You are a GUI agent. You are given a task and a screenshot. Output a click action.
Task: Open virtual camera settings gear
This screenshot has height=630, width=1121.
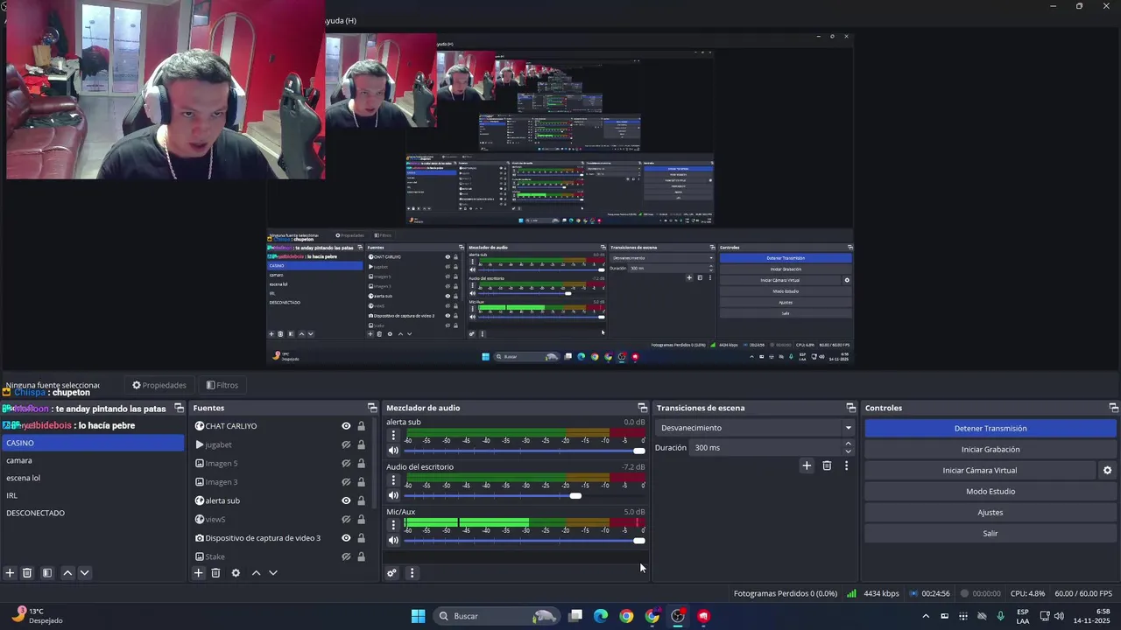[1107, 471]
